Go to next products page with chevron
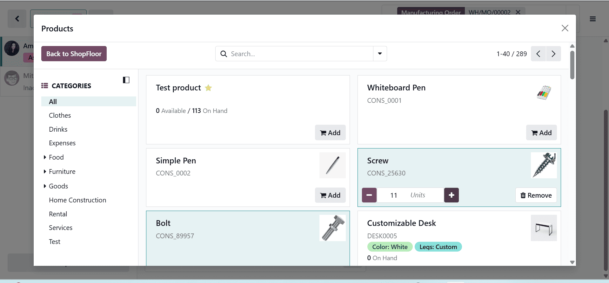This screenshot has width=609, height=283. point(553,54)
